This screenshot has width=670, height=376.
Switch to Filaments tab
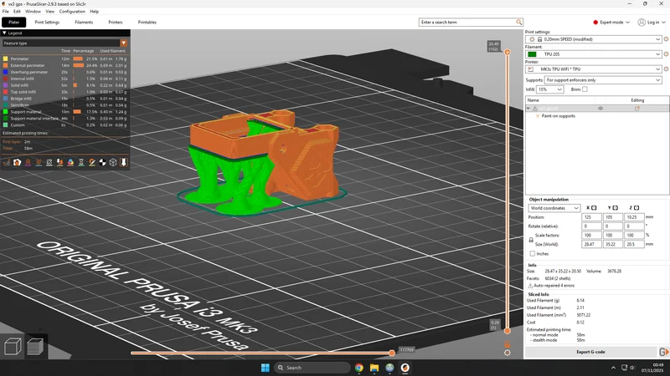coord(84,23)
